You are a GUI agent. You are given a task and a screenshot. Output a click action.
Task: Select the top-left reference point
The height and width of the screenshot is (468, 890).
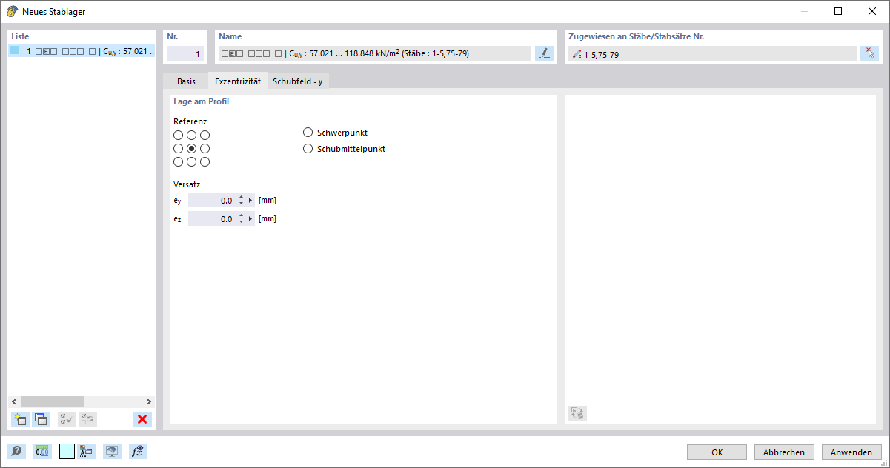point(178,135)
